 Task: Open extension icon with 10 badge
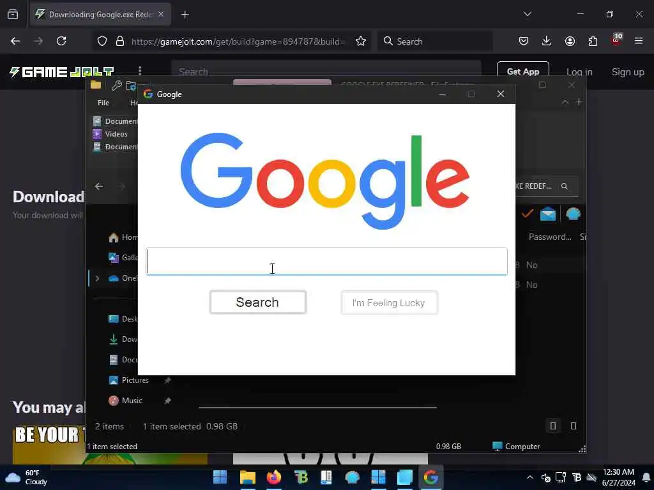[616, 40]
